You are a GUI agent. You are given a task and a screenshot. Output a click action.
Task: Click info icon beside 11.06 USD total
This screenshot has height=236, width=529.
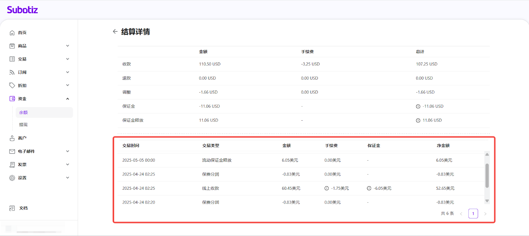[x=418, y=121]
